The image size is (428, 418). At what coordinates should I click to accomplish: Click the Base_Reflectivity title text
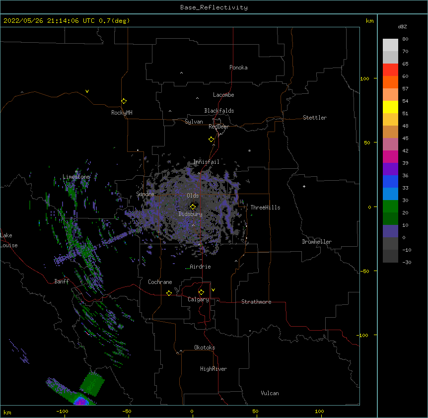tap(214, 7)
